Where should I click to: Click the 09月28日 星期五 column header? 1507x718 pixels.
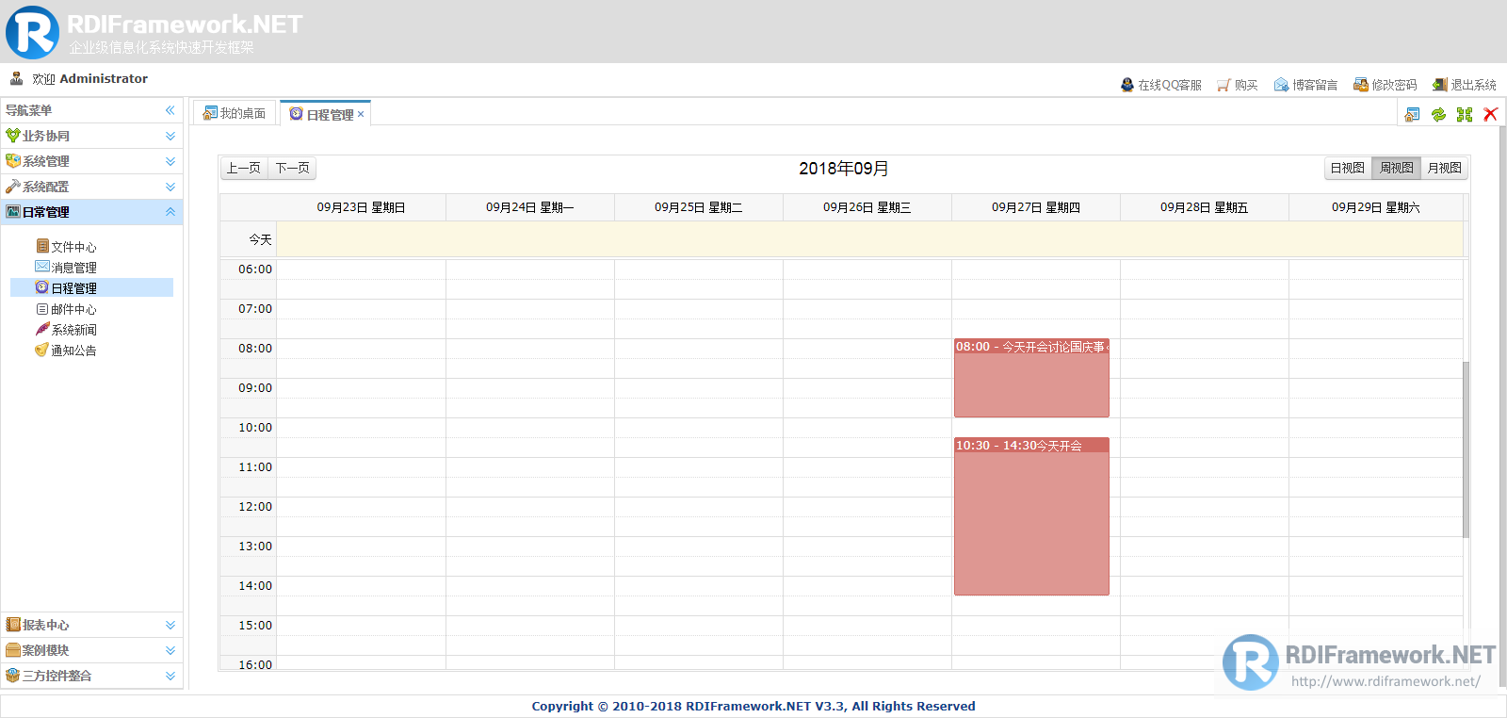(x=1204, y=207)
